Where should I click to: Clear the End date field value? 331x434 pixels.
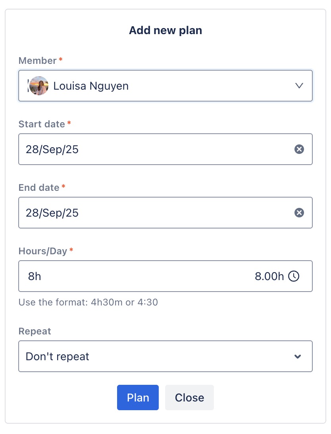[x=299, y=213]
